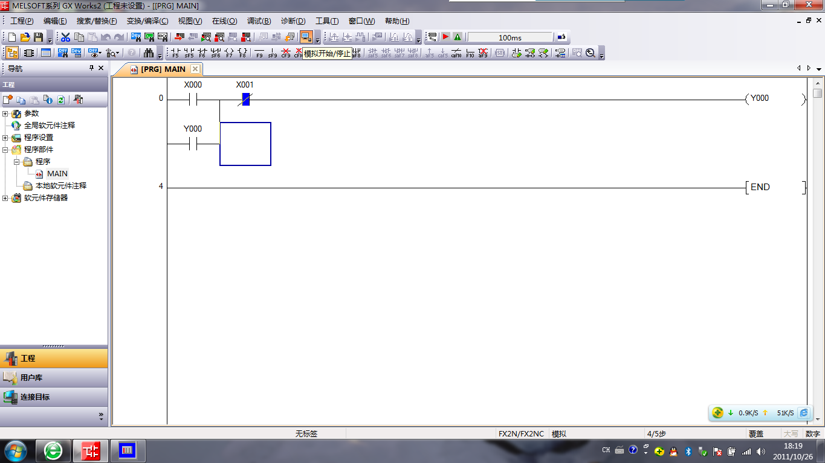The image size is (825, 463).
Task: Toggle the navigation window view icon
Action: 11,53
